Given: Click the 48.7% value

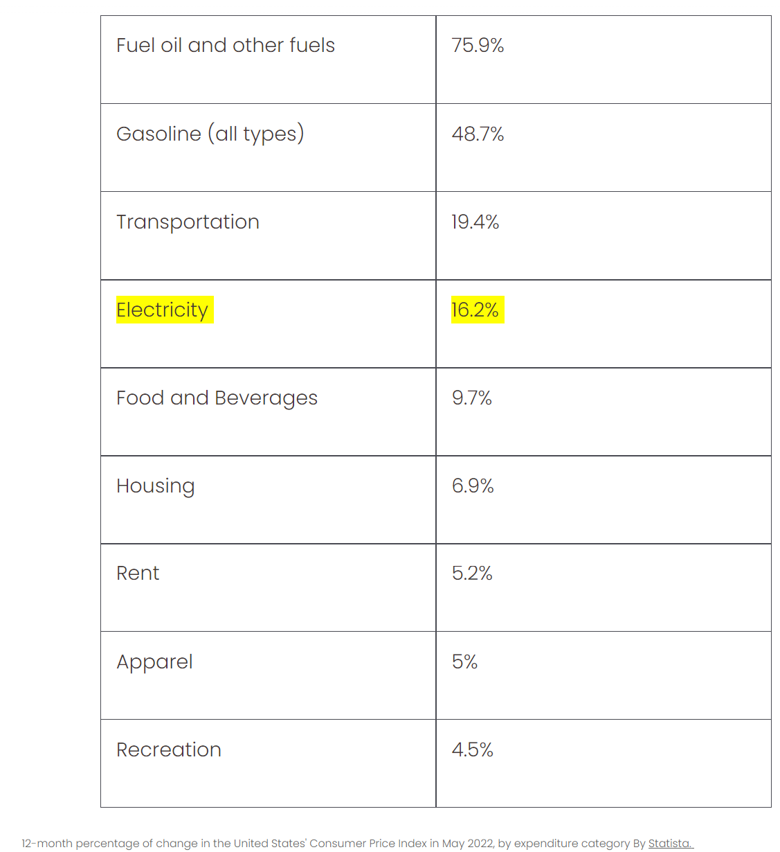Looking at the screenshot, I should tap(478, 134).
